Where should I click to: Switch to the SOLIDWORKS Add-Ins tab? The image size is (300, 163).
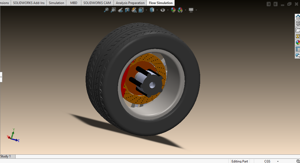(x=29, y=3)
